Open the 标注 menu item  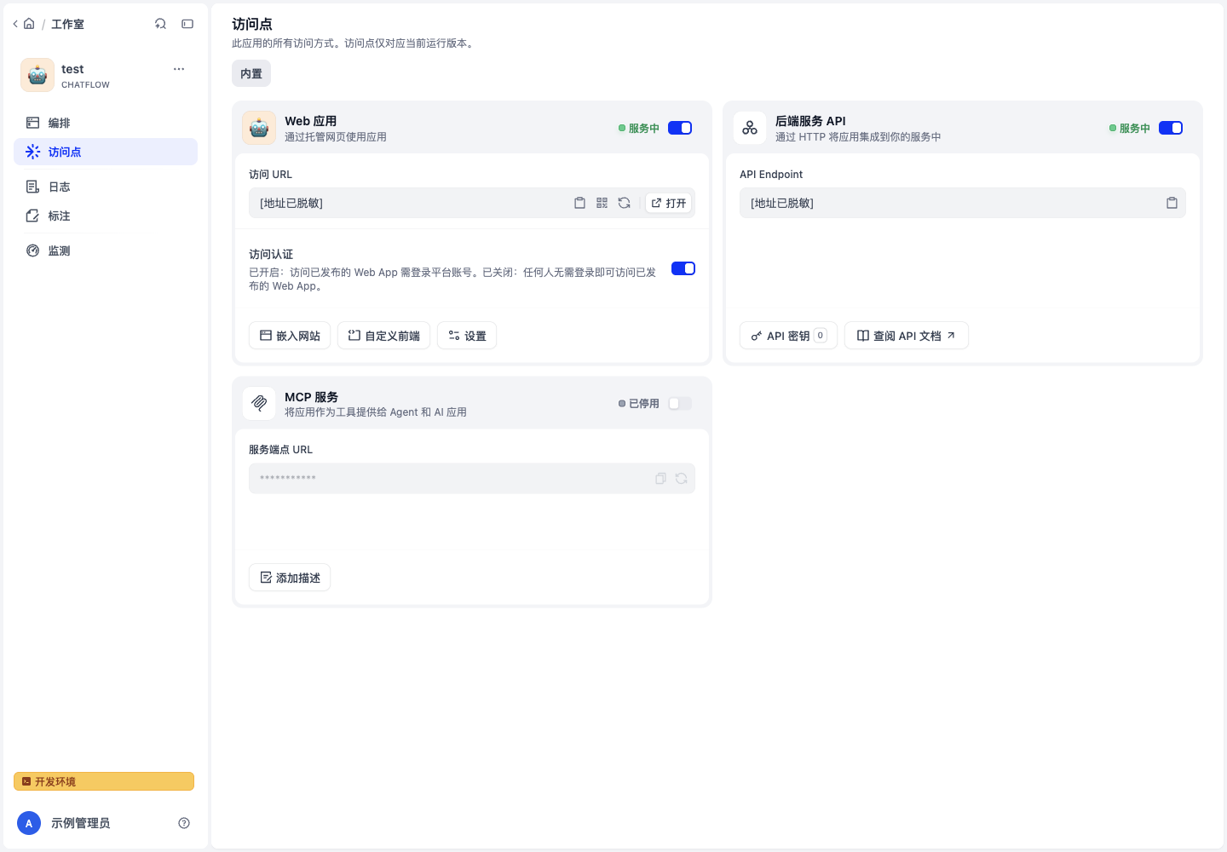tap(106, 216)
